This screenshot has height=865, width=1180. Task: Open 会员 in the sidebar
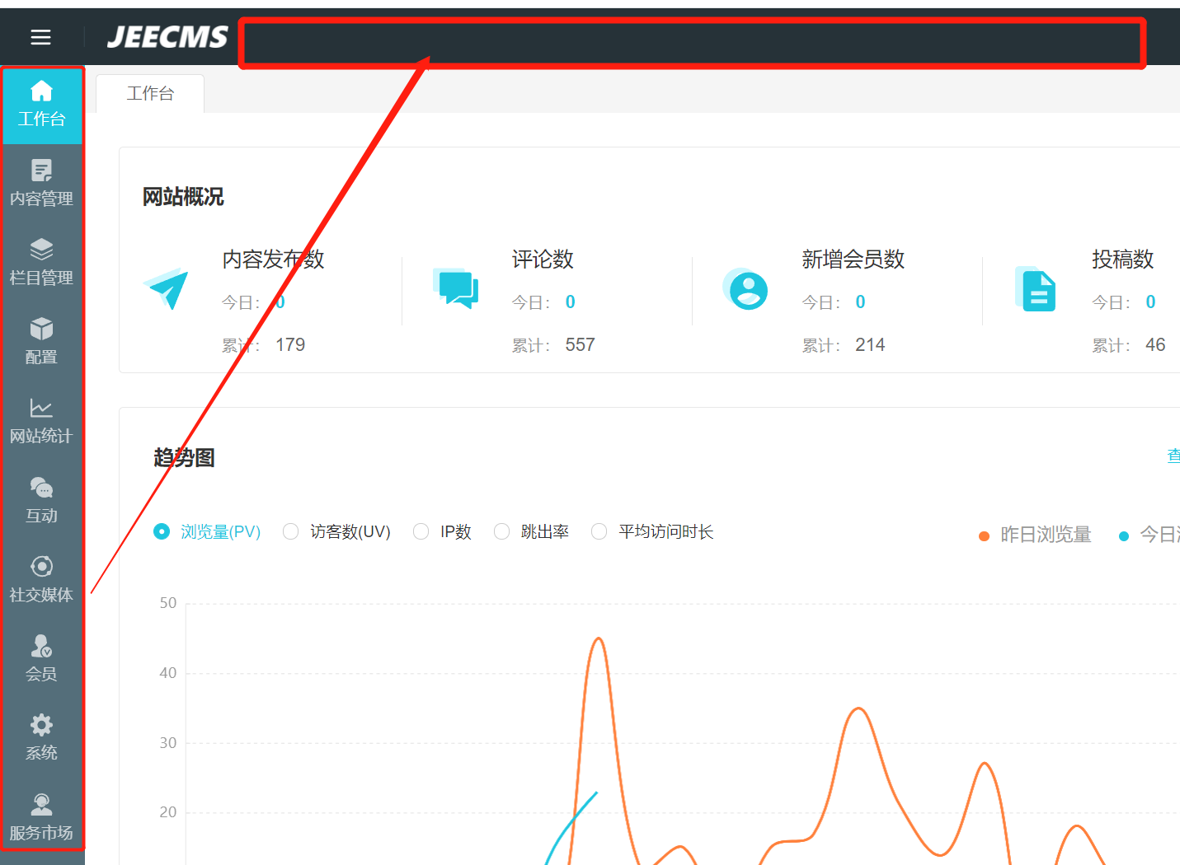coord(41,658)
